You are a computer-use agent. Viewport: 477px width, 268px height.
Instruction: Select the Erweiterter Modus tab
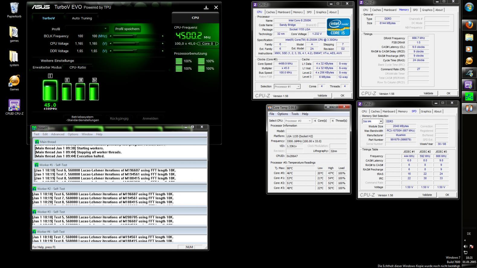click(x=47, y=67)
